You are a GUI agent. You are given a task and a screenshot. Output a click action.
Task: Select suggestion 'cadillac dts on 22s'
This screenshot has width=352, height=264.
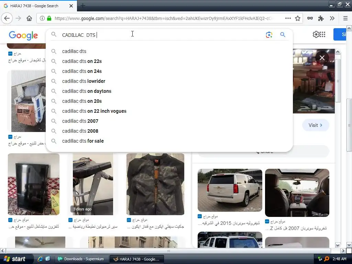(x=169, y=61)
